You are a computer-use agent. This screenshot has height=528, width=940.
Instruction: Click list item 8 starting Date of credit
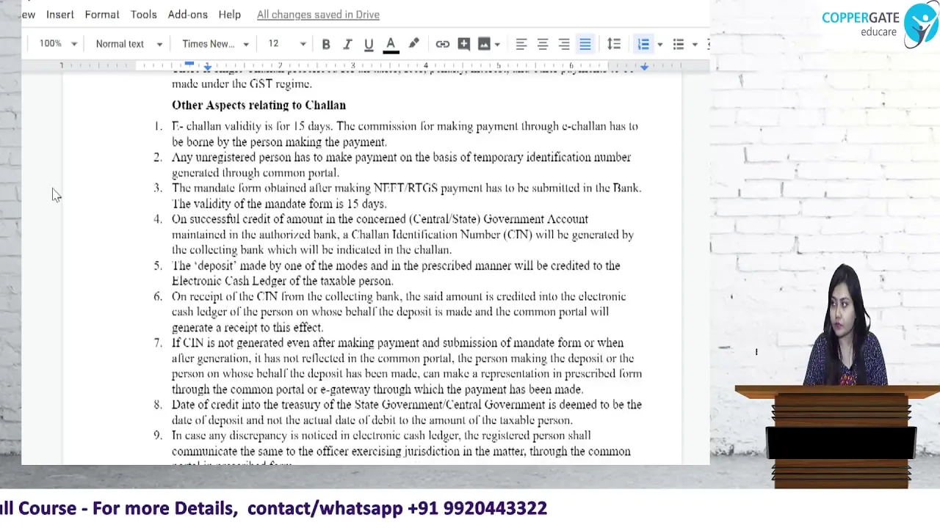407,412
